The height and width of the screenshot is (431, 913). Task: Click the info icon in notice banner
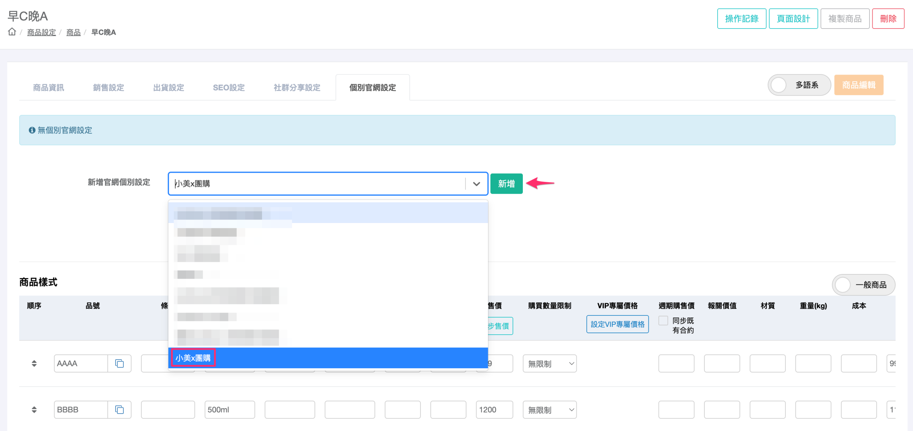[32, 130]
